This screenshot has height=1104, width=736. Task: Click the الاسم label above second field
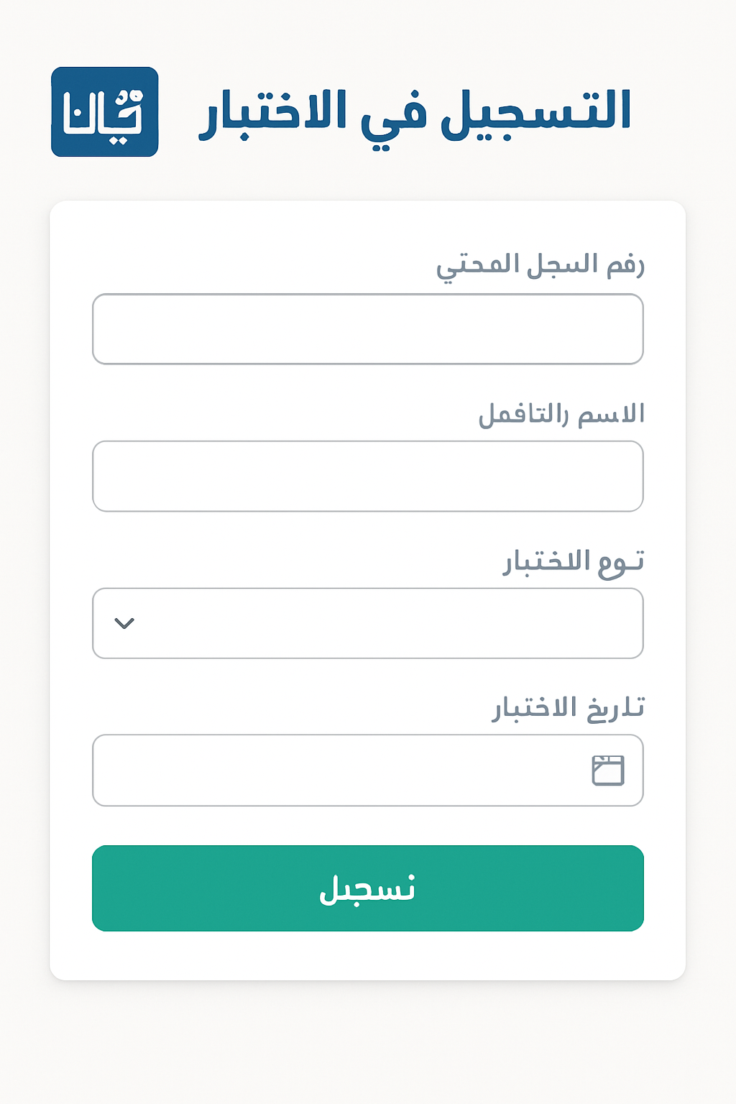pyautogui.click(x=561, y=414)
